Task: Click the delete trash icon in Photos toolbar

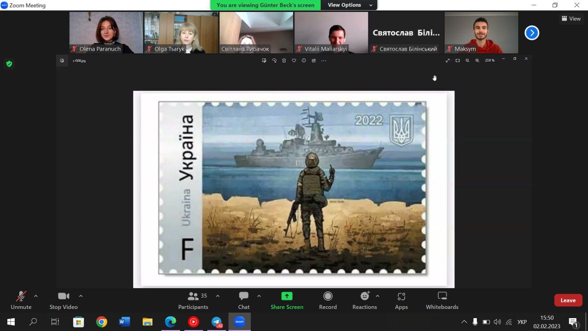Action: [x=284, y=60]
